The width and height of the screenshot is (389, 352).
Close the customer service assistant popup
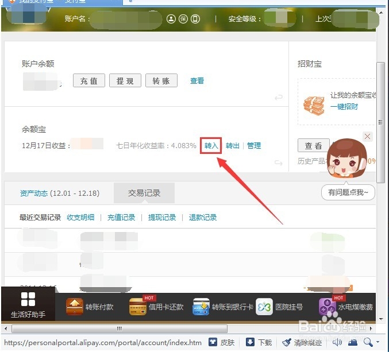click(367, 136)
